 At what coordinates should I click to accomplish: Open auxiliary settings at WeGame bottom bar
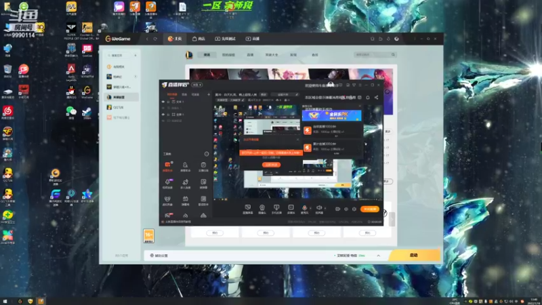click(x=159, y=256)
